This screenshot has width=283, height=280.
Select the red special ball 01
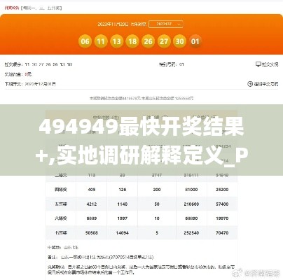pos(195,41)
